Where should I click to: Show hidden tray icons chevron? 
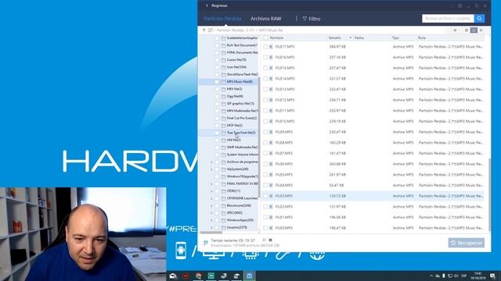click(x=431, y=276)
